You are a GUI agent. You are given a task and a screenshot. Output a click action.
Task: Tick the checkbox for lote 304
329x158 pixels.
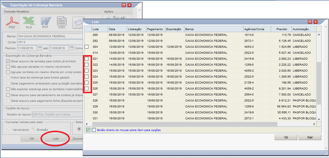pos(86,46)
